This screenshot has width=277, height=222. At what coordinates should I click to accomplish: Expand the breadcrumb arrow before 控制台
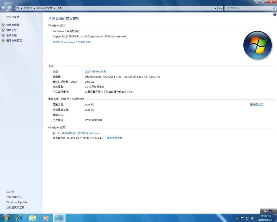click(x=22, y=8)
